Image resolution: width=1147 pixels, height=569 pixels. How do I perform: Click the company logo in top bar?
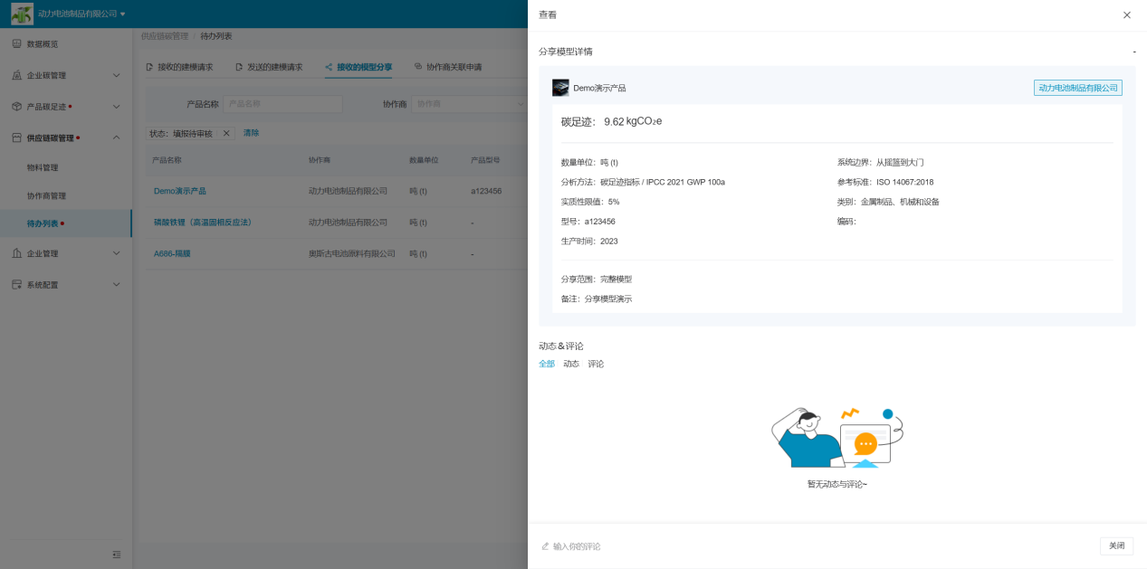coord(22,14)
